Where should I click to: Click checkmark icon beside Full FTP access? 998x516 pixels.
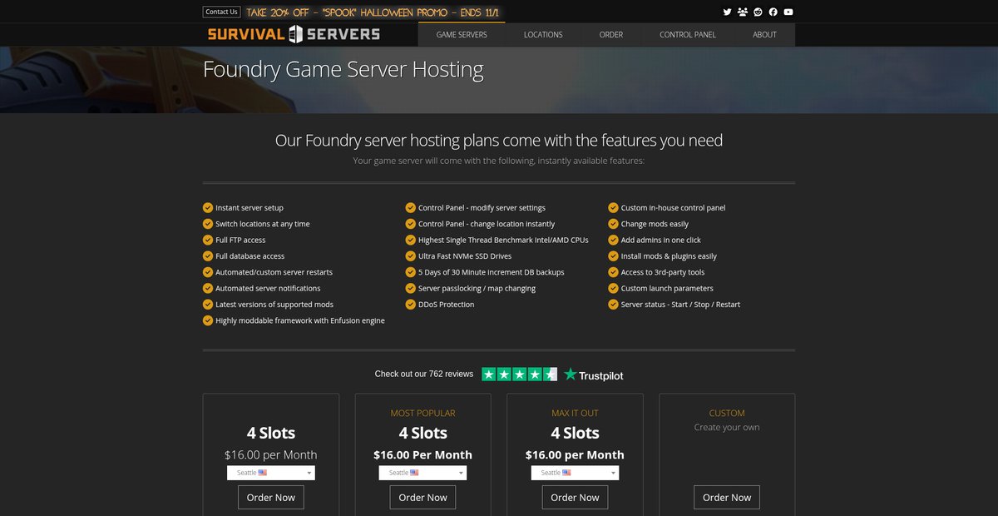208,240
